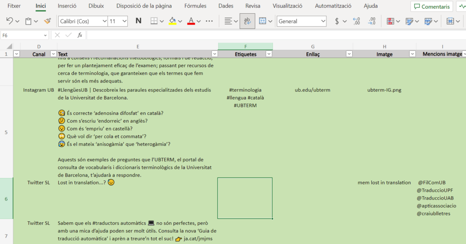Click the insert function fx button
466x244 pixels.
click(80, 35)
